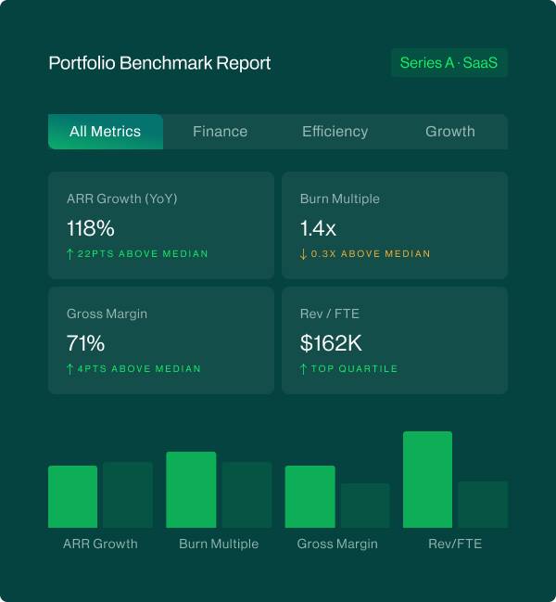Image resolution: width=556 pixels, height=602 pixels.
Task: Click the TOP QUARTILE text
Action: coord(354,369)
